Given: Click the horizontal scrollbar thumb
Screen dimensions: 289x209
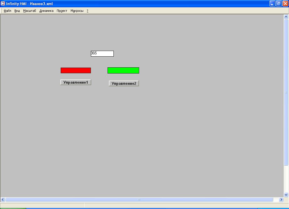Looking at the screenshot, I should coord(139,199).
